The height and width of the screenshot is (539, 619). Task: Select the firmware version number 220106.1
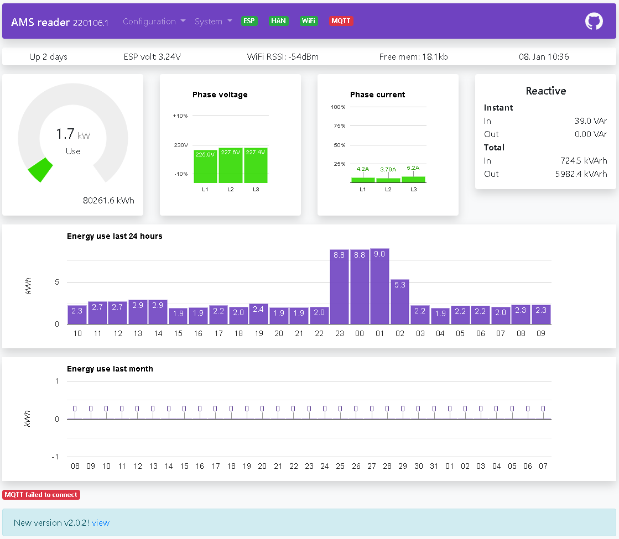[90, 23]
